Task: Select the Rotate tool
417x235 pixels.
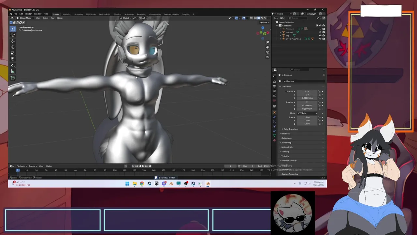Action: click(13, 47)
